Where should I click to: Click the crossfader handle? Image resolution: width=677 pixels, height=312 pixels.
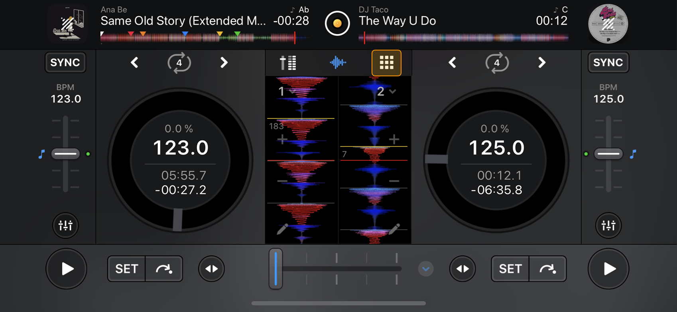[276, 269]
